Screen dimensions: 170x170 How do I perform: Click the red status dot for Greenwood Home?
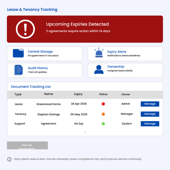click(103, 104)
